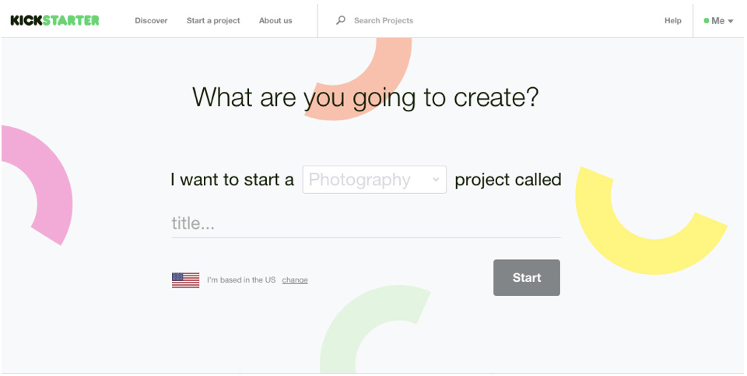
Task: Click the change country link
Action: [295, 280]
